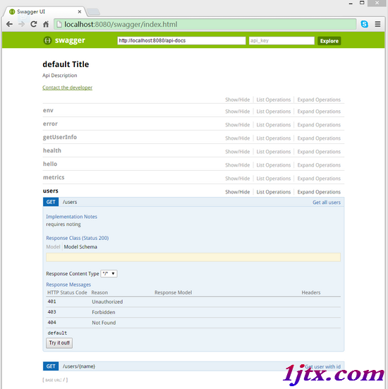This screenshot has height=389, width=388.
Task: Click Expand Operations for env
Action: [319, 112]
